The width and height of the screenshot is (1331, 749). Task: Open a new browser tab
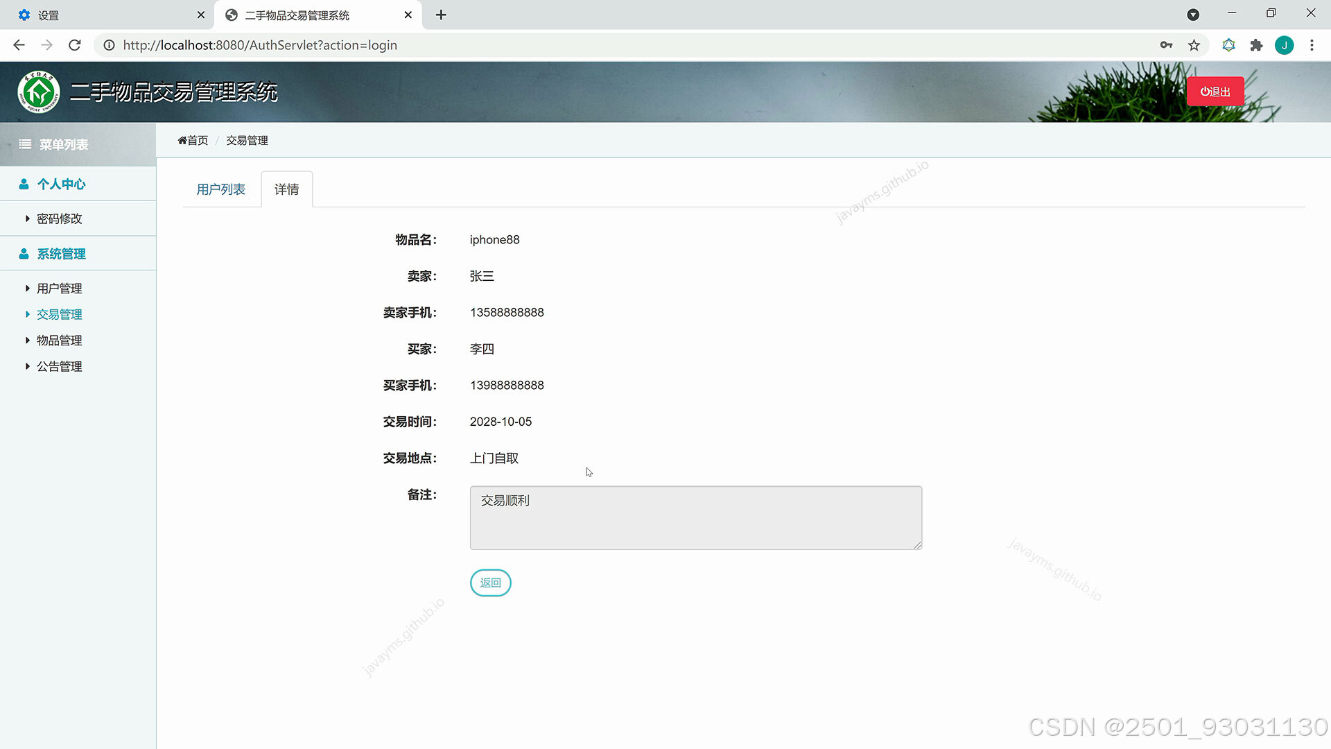(x=441, y=15)
